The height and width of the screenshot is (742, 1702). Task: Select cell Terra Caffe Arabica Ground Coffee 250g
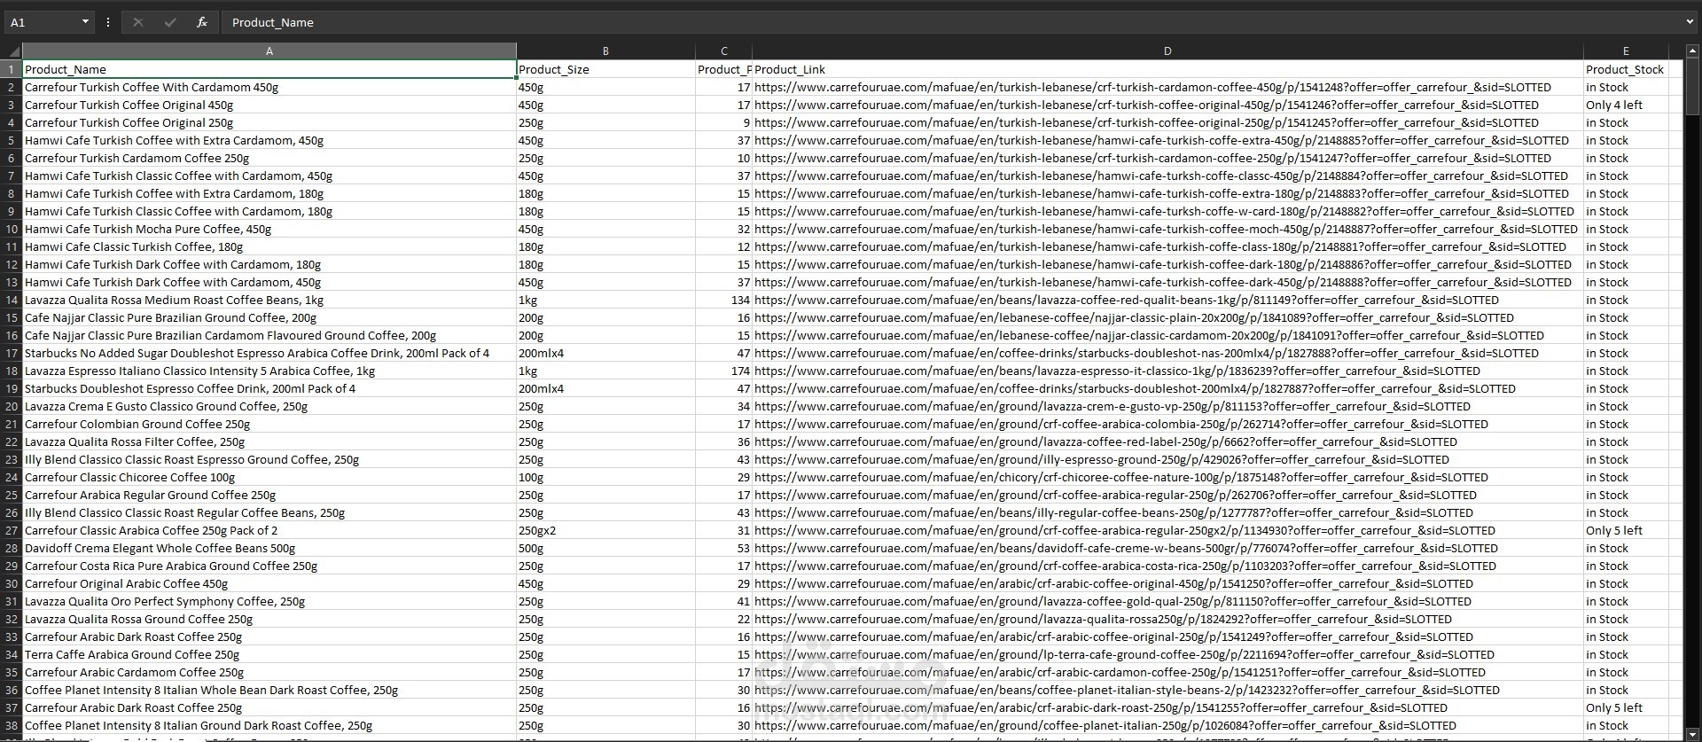click(x=269, y=654)
